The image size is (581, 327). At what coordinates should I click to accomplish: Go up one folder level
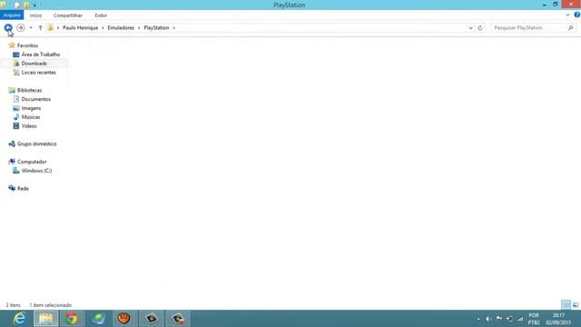pos(40,28)
